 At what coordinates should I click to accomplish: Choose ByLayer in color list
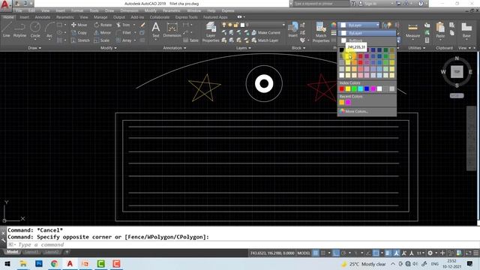[367, 33]
